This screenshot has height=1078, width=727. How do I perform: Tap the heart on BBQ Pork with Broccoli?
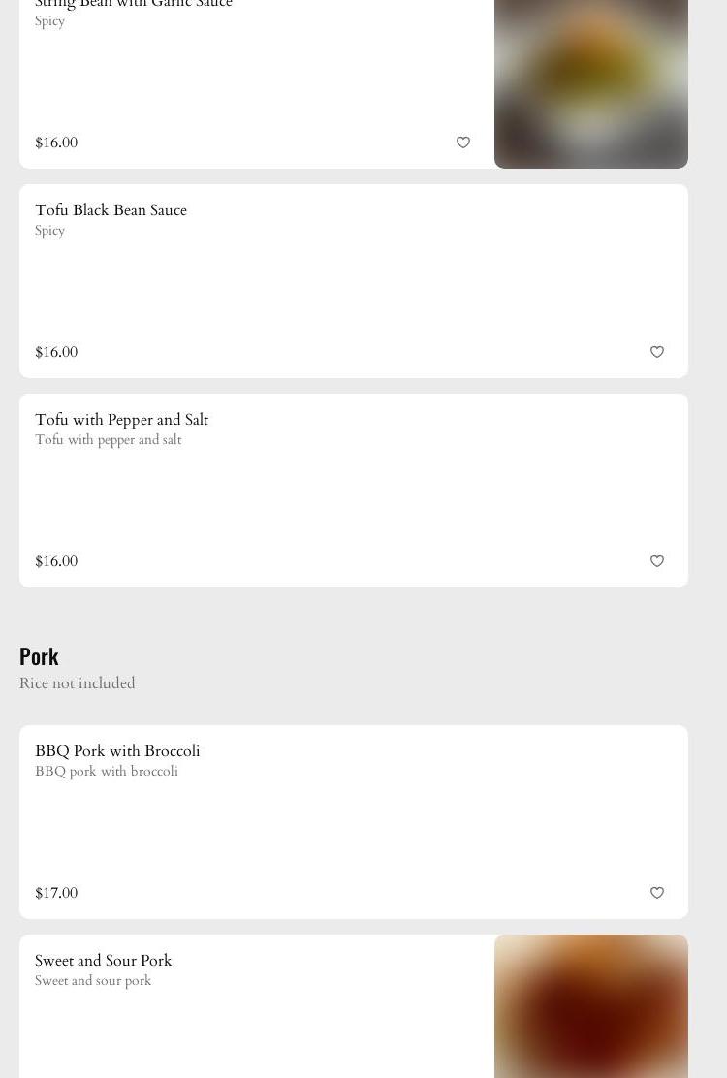pyautogui.click(x=657, y=893)
